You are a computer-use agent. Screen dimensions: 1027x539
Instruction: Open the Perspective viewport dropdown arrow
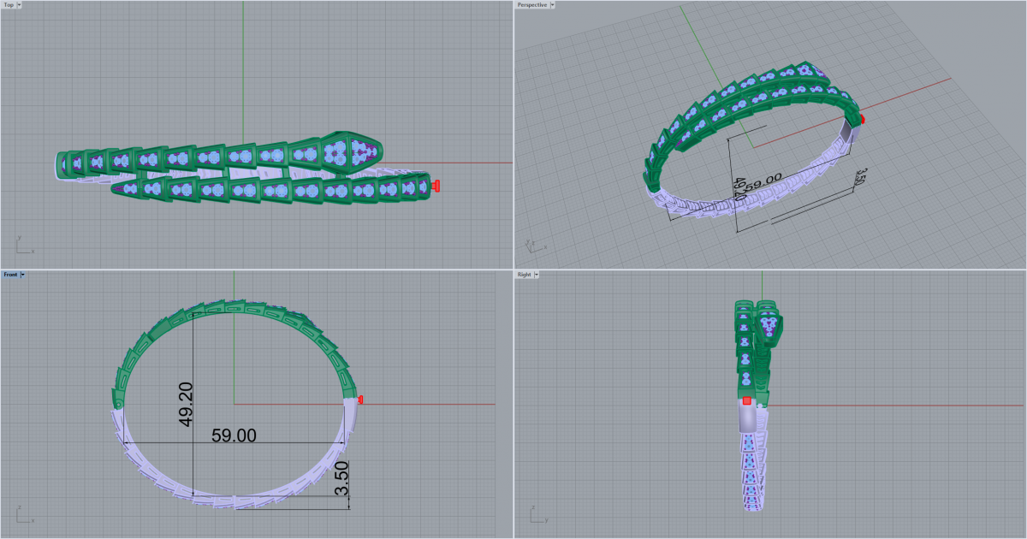pyautogui.click(x=553, y=5)
